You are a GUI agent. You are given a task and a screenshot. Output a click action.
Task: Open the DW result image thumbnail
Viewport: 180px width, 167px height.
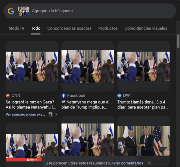(x=143, y=66)
